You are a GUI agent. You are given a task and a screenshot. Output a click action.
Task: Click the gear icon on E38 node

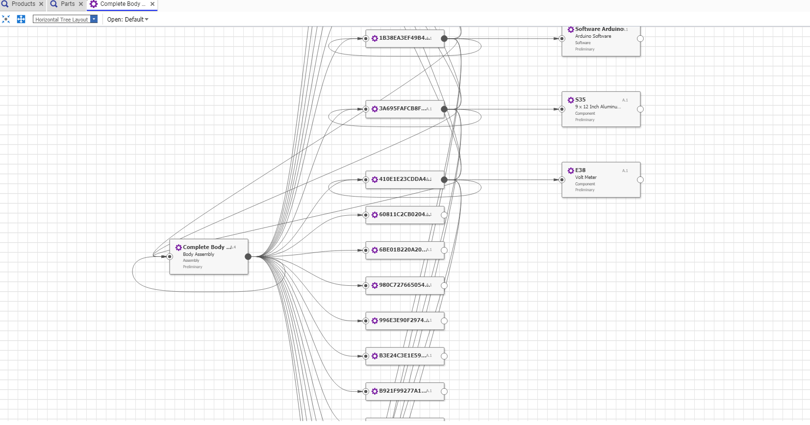click(571, 171)
